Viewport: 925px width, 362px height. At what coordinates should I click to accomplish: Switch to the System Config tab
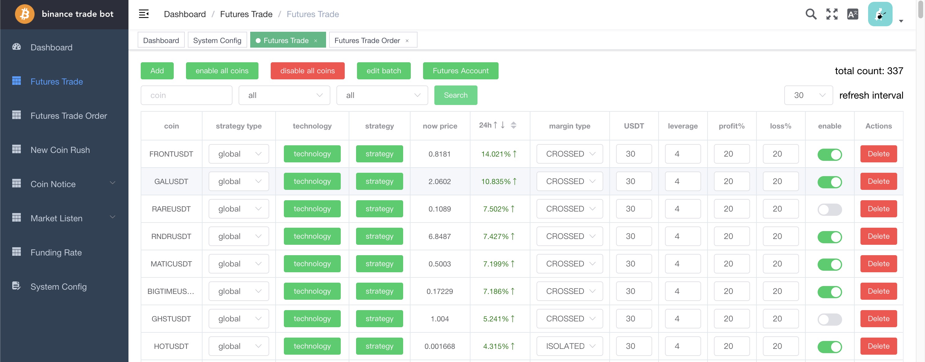pyautogui.click(x=217, y=41)
